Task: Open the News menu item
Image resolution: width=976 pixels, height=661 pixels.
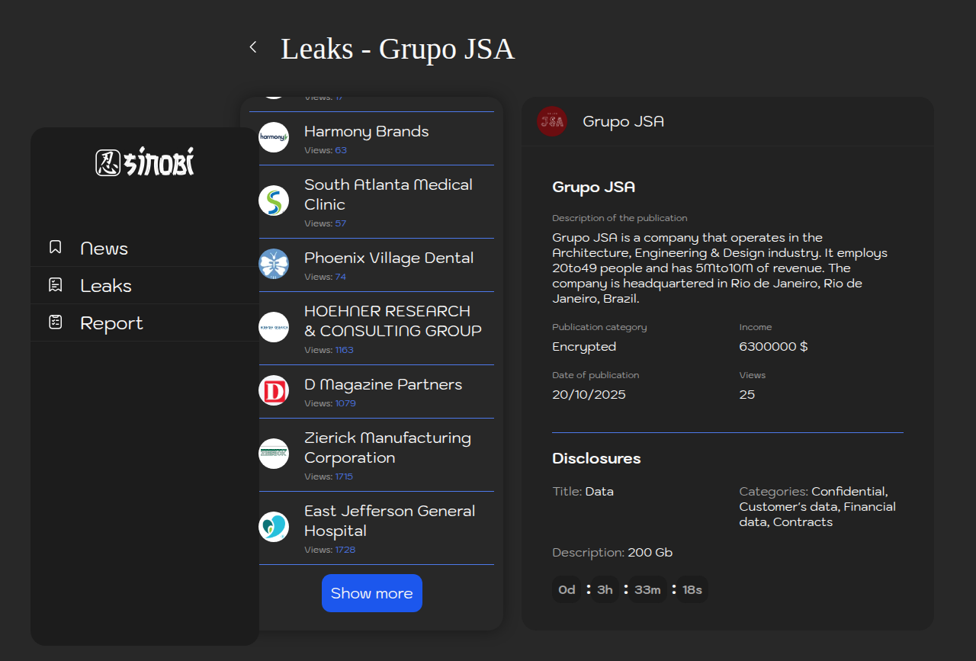Action: tap(104, 249)
